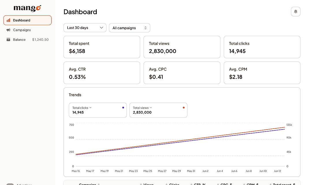Click the $1,240.50 balance amount
The height and width of the screenshot is (185, 309).
coord(40,40)
